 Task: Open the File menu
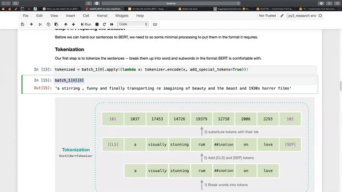click(26, 15)
